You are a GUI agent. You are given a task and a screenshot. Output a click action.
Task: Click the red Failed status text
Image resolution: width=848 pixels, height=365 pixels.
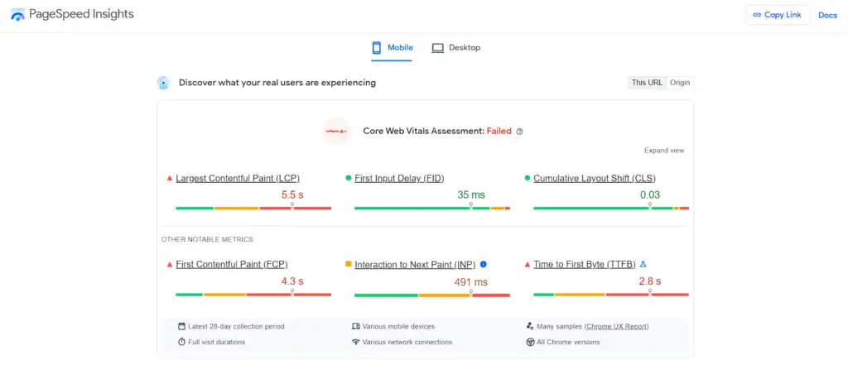(x=499, y=131)
